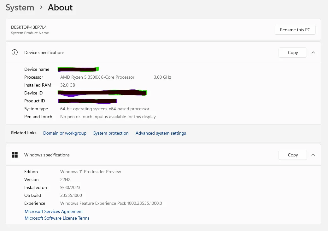Collapse the Device specifications section chevron
The height and width of the screenshot is (231, 328).
313,52
